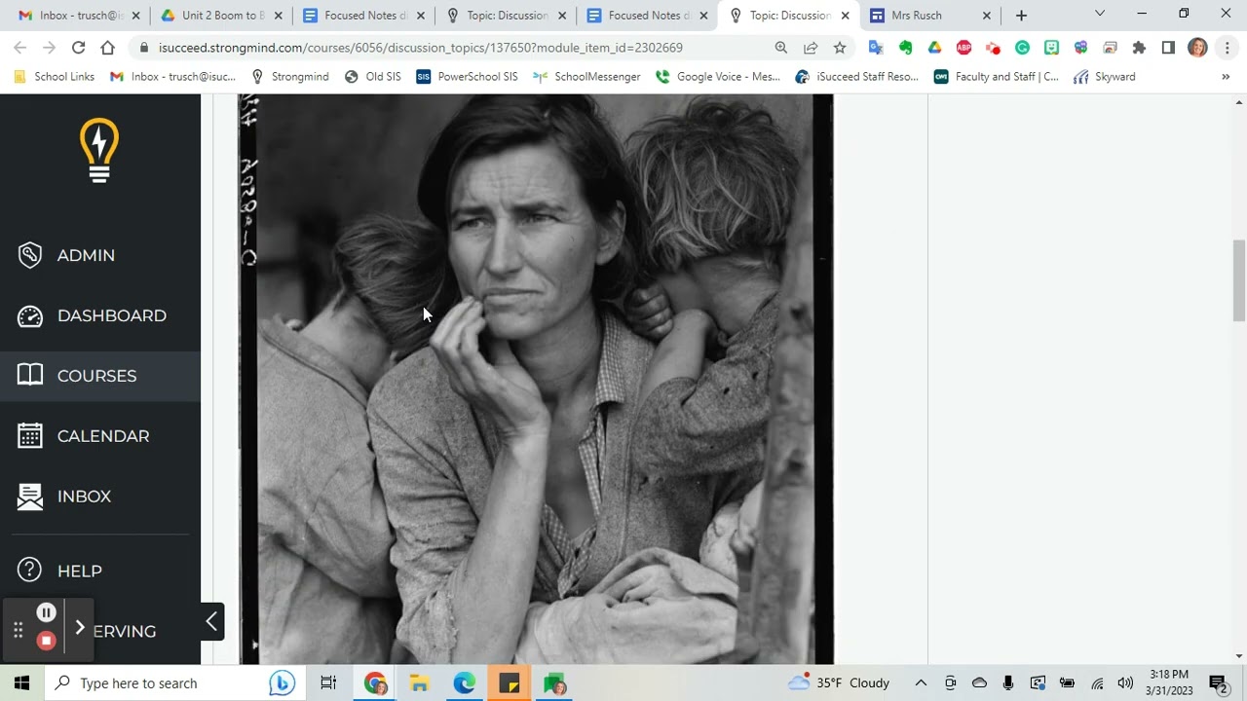Open the Google Drive extension
Viewport: 1247px width, 701px height.
934,48
